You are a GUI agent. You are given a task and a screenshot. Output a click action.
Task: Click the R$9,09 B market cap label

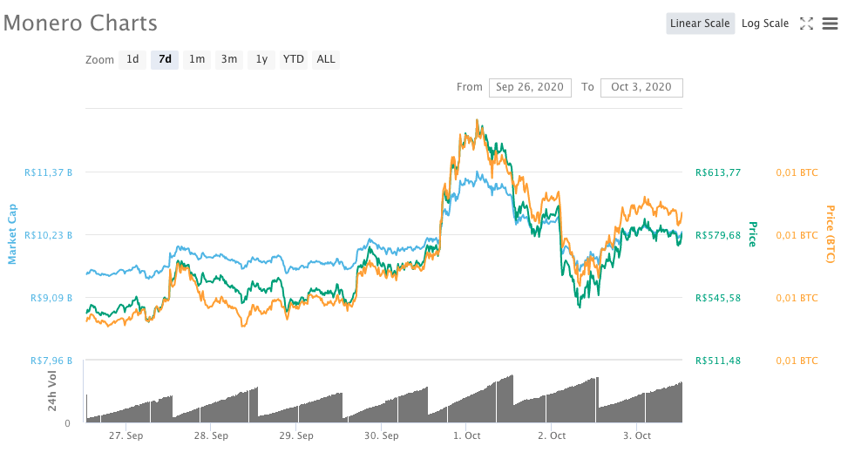click(x=51, y=298)
